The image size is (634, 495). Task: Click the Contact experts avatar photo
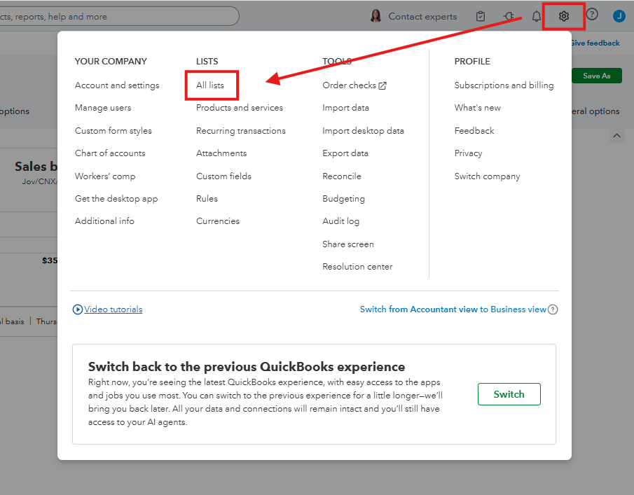pos(376,16)
